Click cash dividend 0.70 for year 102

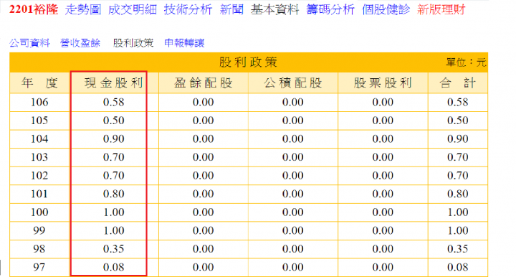[x=113, y=176]
